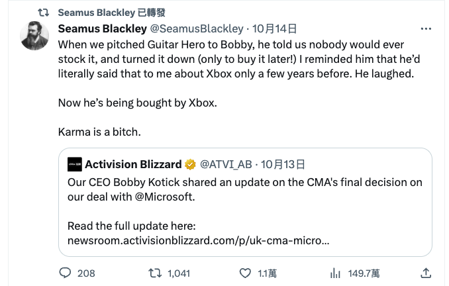Open Activision Blizzard account name
This screenshot has width=449, height=286.
(133, 164)
